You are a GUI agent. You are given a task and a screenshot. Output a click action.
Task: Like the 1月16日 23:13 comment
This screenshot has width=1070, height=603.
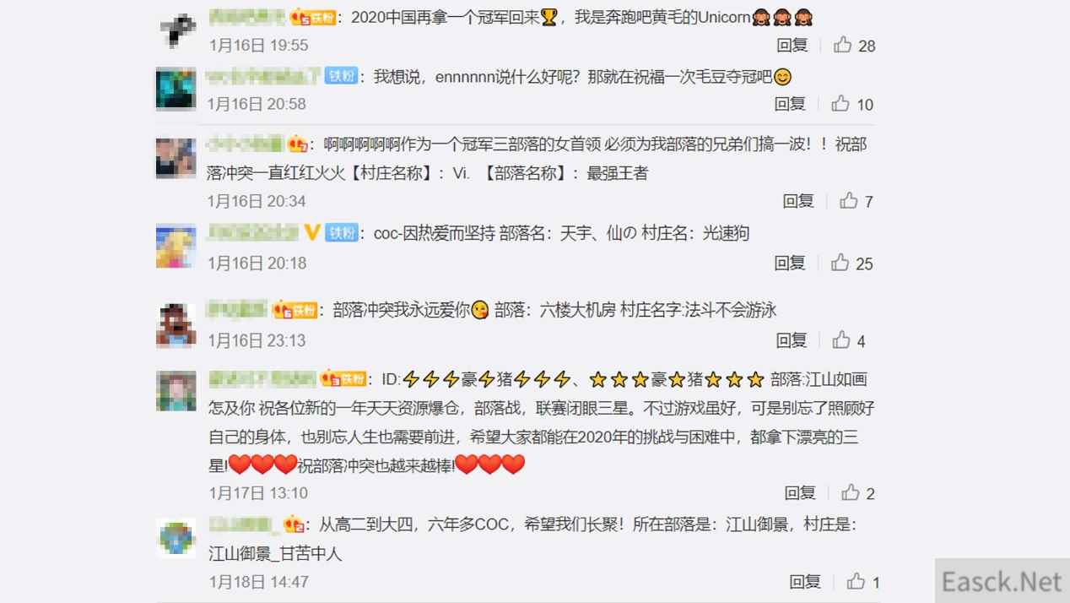coord(841,340)
